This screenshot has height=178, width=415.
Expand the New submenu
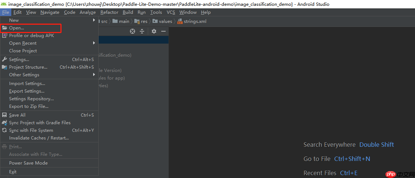coord(49,20)
